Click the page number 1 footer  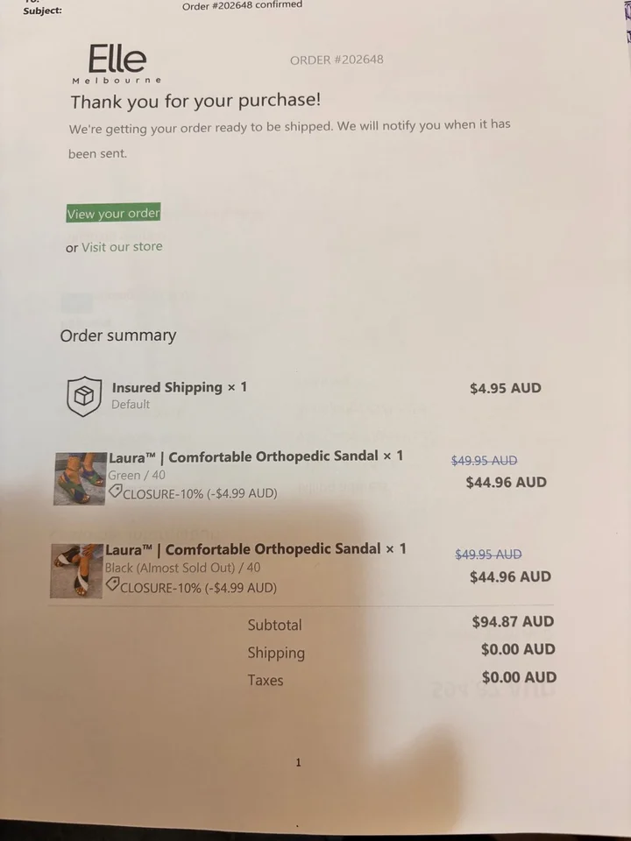click(x=298, y=762)
